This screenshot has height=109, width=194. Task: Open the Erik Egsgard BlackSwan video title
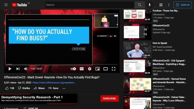click(x=169, y=62)
